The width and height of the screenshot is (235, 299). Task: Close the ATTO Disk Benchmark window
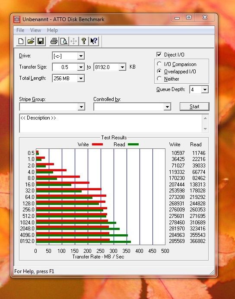click(x=205, y=18)
